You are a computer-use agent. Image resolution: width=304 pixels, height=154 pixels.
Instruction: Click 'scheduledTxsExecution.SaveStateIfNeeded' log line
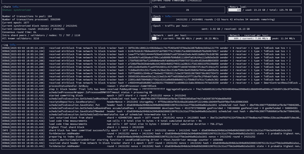[x=151, y=111]
